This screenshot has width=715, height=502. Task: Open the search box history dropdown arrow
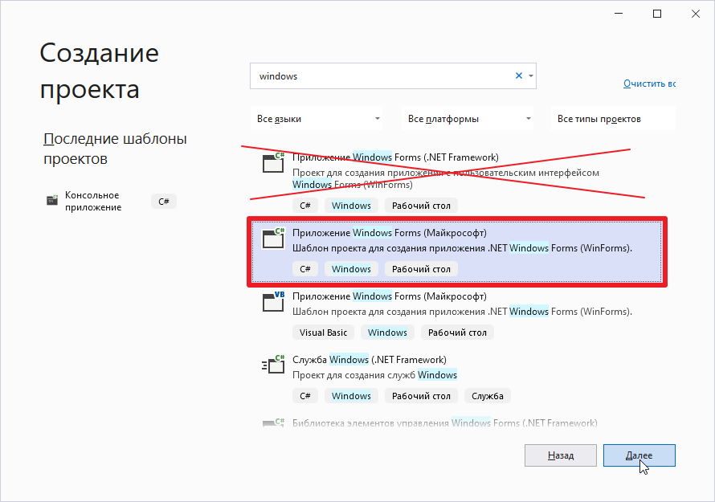pos(531,76)
